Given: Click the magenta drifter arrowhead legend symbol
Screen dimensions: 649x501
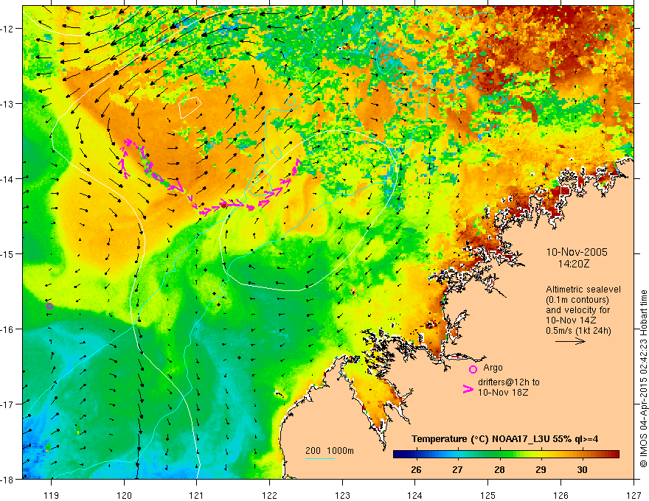Looking at the screenshot, I should click(468, 388).
